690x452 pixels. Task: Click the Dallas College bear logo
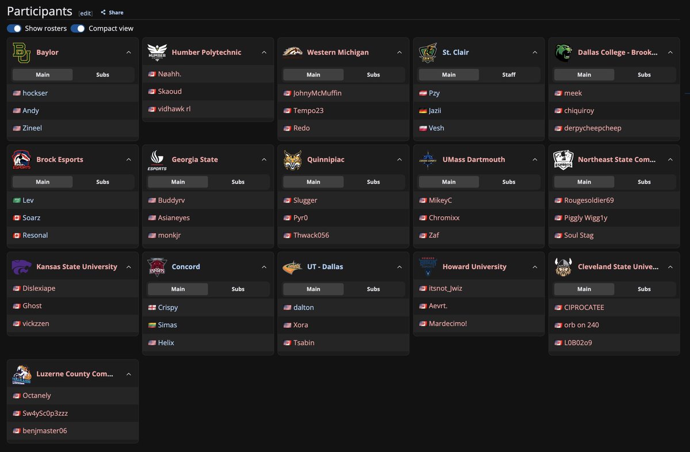click(x=563, y=52)
